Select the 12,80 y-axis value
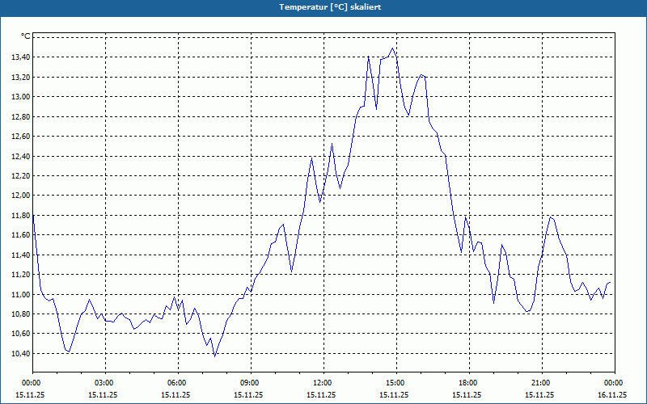 [20, 116]
